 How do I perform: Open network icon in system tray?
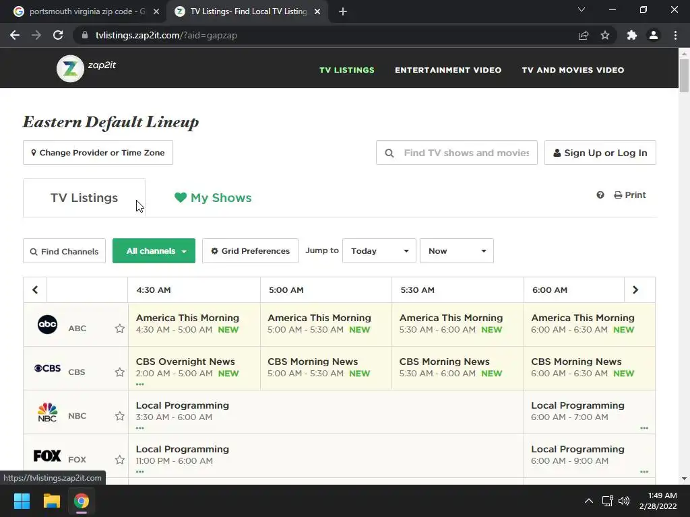[607, 501]
